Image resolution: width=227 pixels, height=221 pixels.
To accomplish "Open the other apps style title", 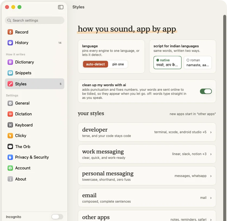I will (96, 217).
